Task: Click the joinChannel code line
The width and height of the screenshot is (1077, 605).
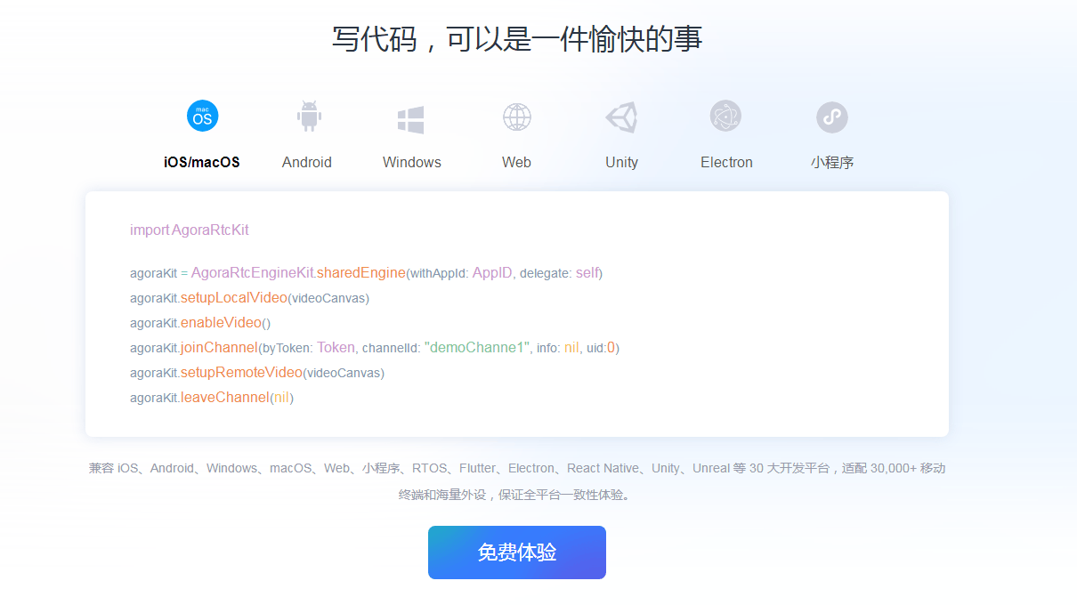Action: click(x=375, y=347)
